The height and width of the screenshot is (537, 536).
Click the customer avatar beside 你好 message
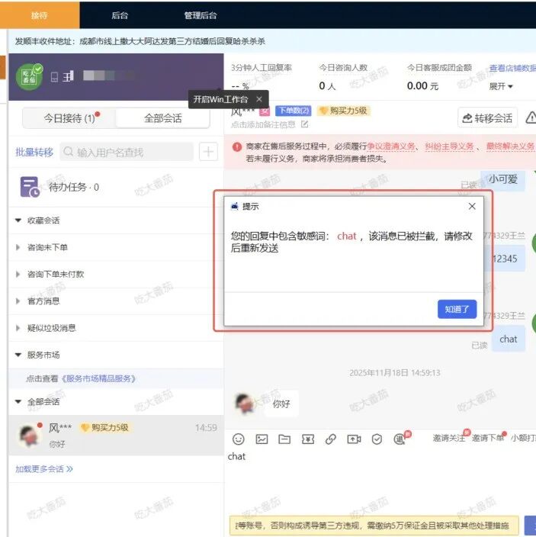click(245, 404)
